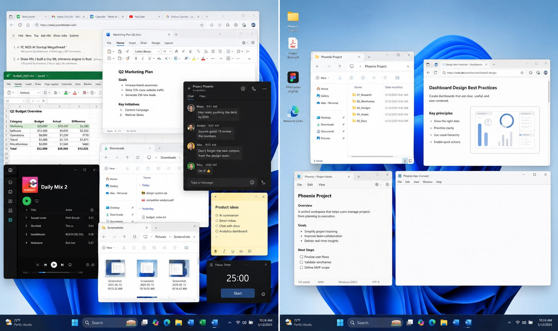Pause playback with the white center button
Viewport: 558px width, 331px height.
click(x=54, y=265)
